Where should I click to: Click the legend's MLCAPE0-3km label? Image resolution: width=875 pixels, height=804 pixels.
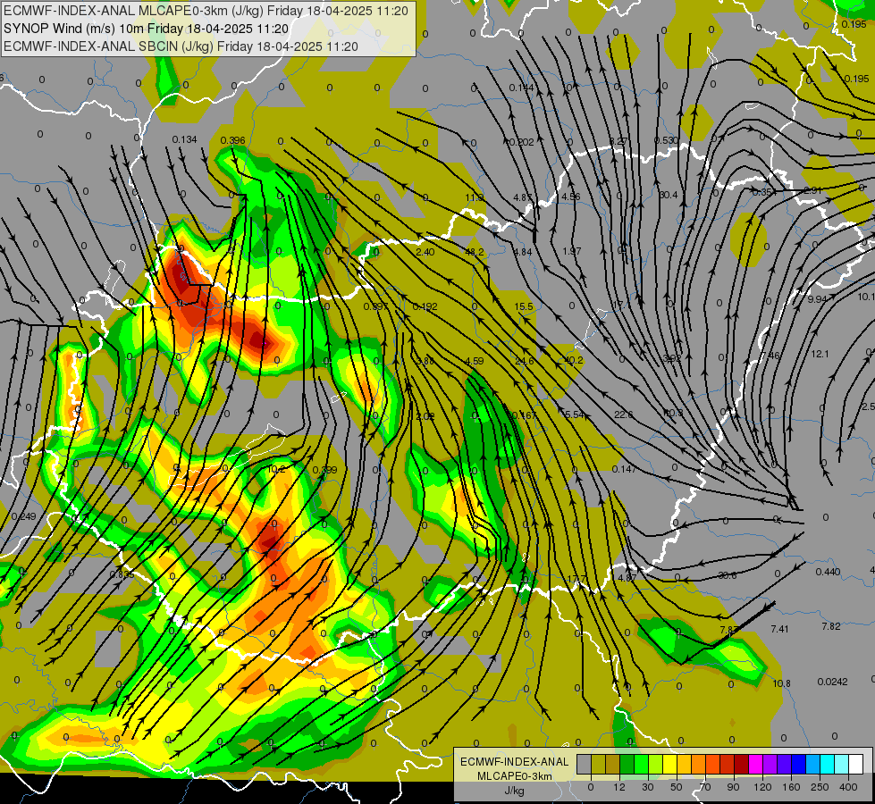point(515,776)
